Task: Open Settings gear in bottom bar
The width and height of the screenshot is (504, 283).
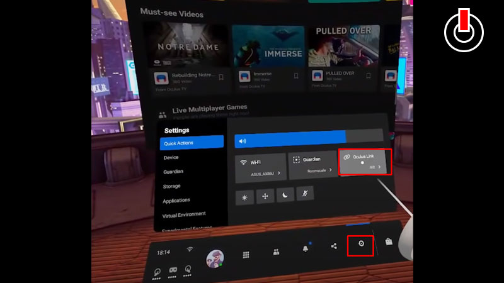Action: (361, 243)
